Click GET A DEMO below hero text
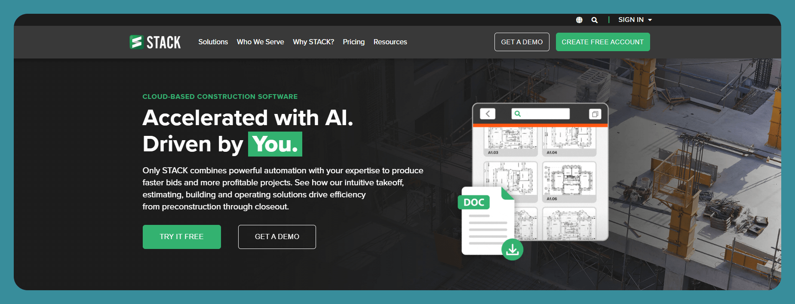Image resolution: width=795 pixels, height=304 pixels. (x=277, y=237)
